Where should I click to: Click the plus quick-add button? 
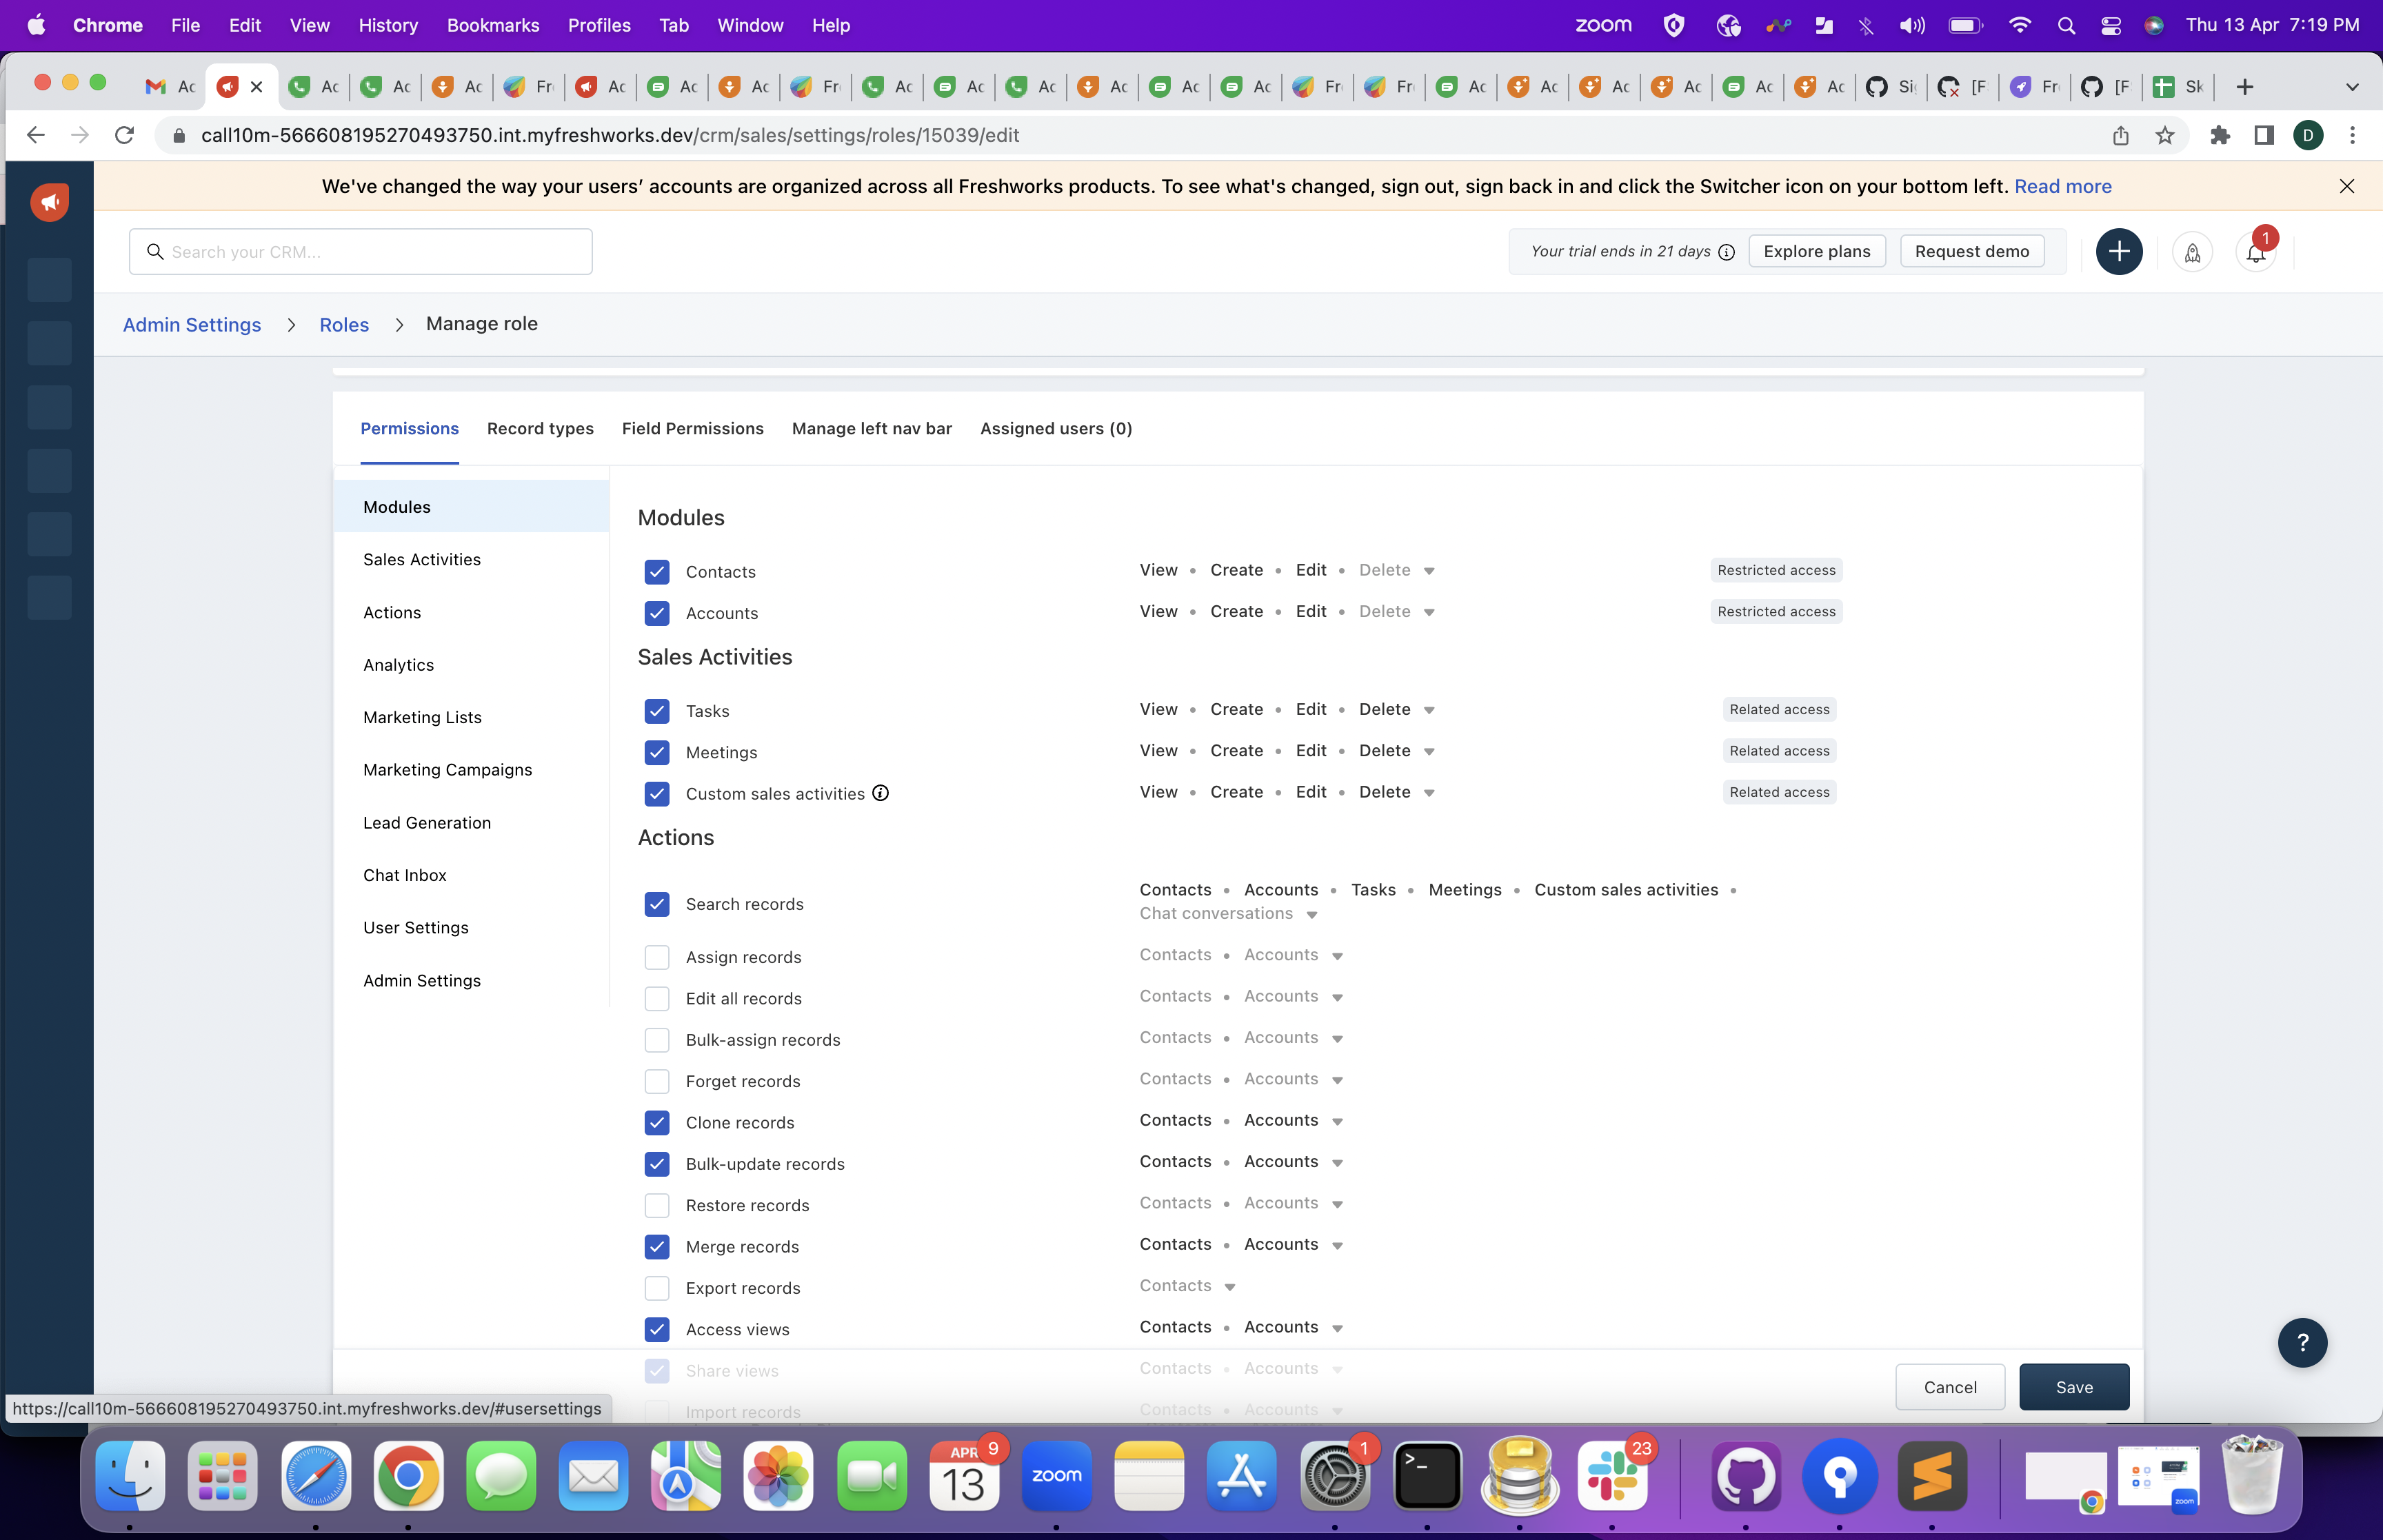tap(2118, 252)
